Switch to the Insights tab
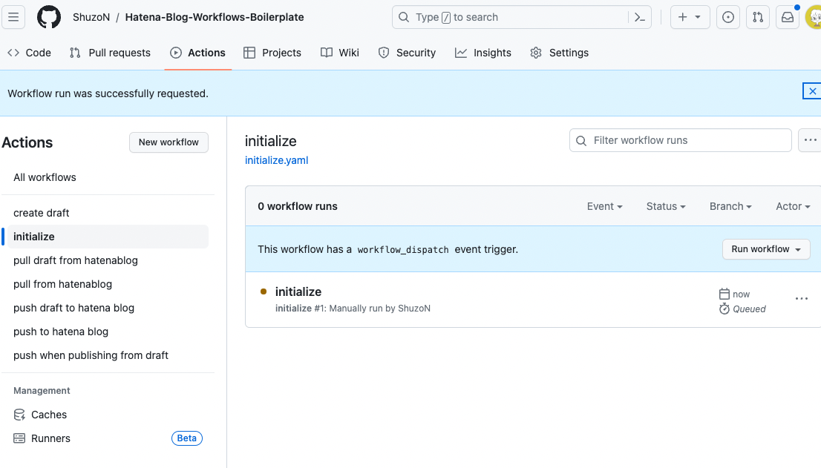This screenshot has width=821, height=468. [x=483, y=53]
